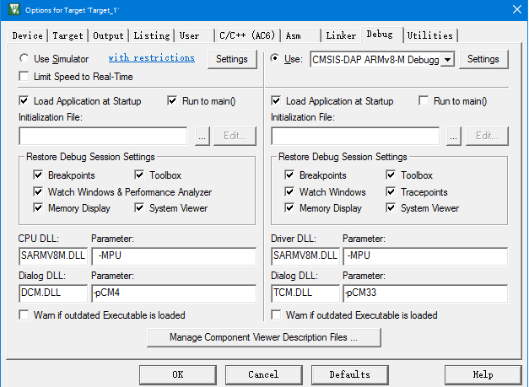Open CMSIS-DAP debugger Settings button

click(x=483, y=59)
